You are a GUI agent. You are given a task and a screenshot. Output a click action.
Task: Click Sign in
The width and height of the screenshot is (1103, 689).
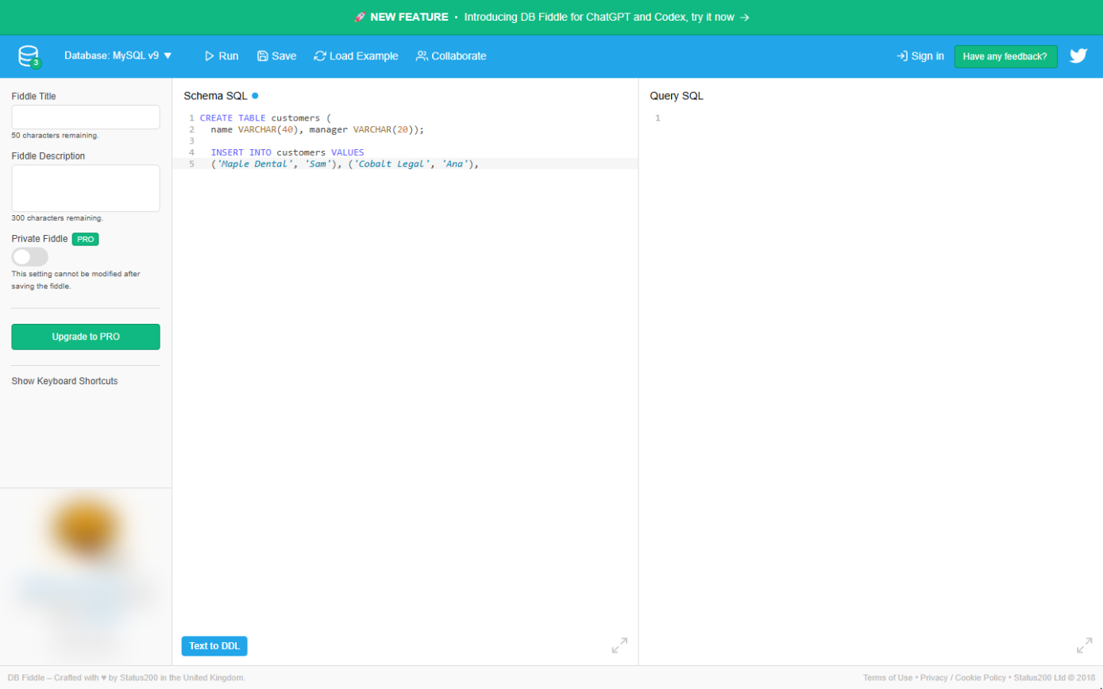[920, 56]
